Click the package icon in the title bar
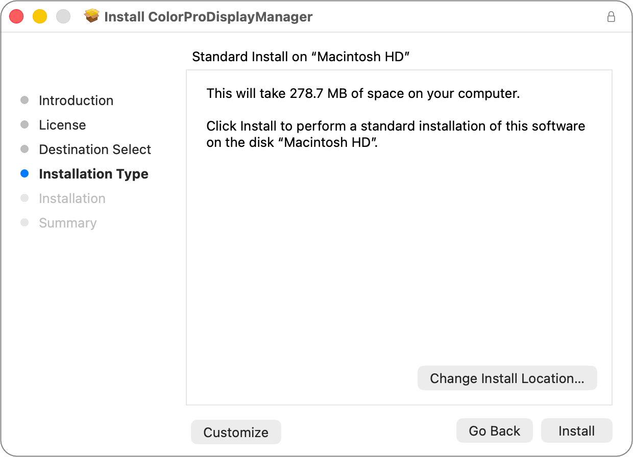 click(92, 16)
